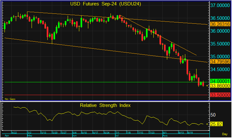Viewport: 232px width, 138px height.
Task: Click the RSI axis label 50
Action: coord(213,115)
